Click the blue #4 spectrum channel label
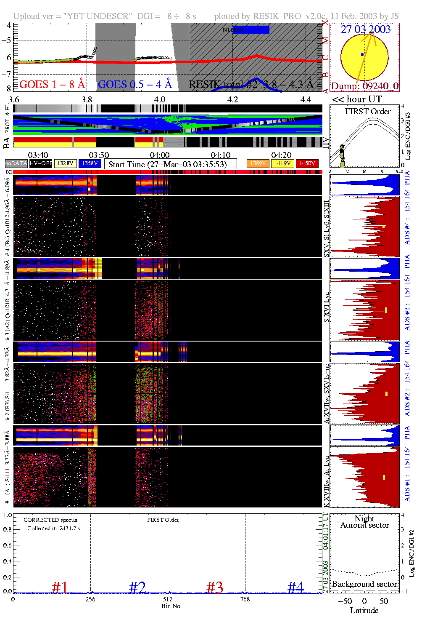422x622 pixels. tap(295, 587)
